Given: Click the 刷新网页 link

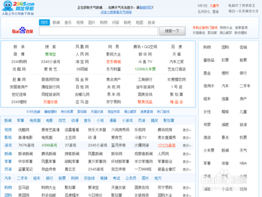Looking at the screenshot, I should (146, 7).
